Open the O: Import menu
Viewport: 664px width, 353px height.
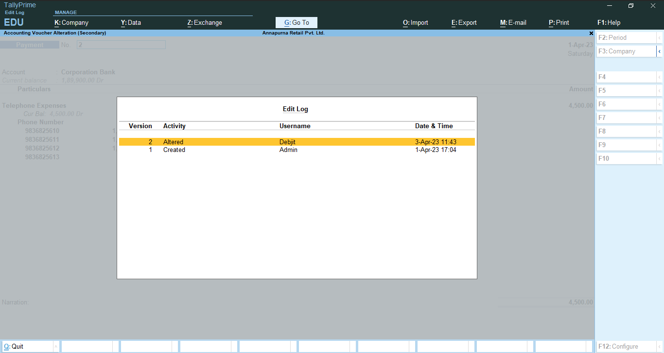tap(416, 22)
